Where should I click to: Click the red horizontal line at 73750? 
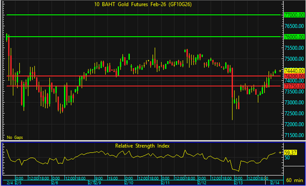pyautogui.click(x=143, y=86)
